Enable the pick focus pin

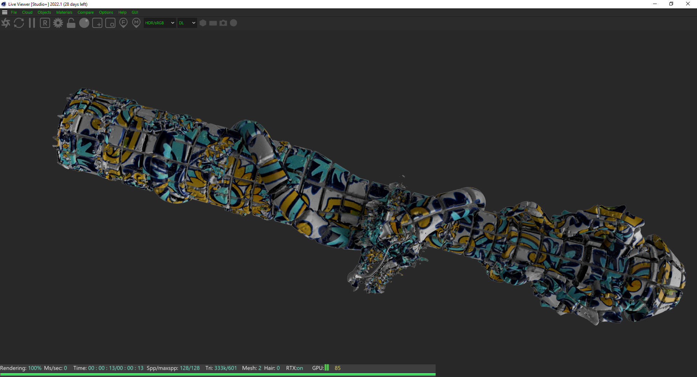pos(123,23)
